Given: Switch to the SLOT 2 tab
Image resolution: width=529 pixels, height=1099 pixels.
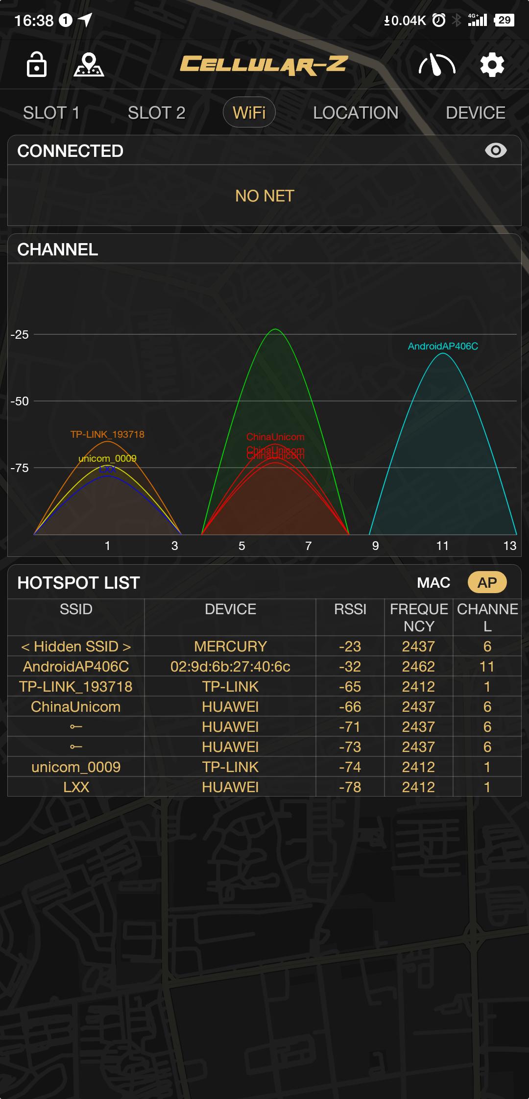Looking at the screenshot, I should pyautogui.click(x=156, y=113).
